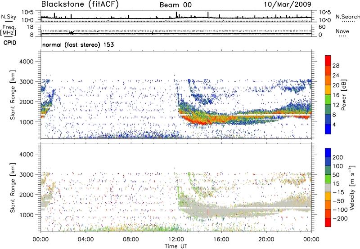Viewport: 360px width, 249px height.
Task: Click the red top of power colorbar
Action: (328, 60)
